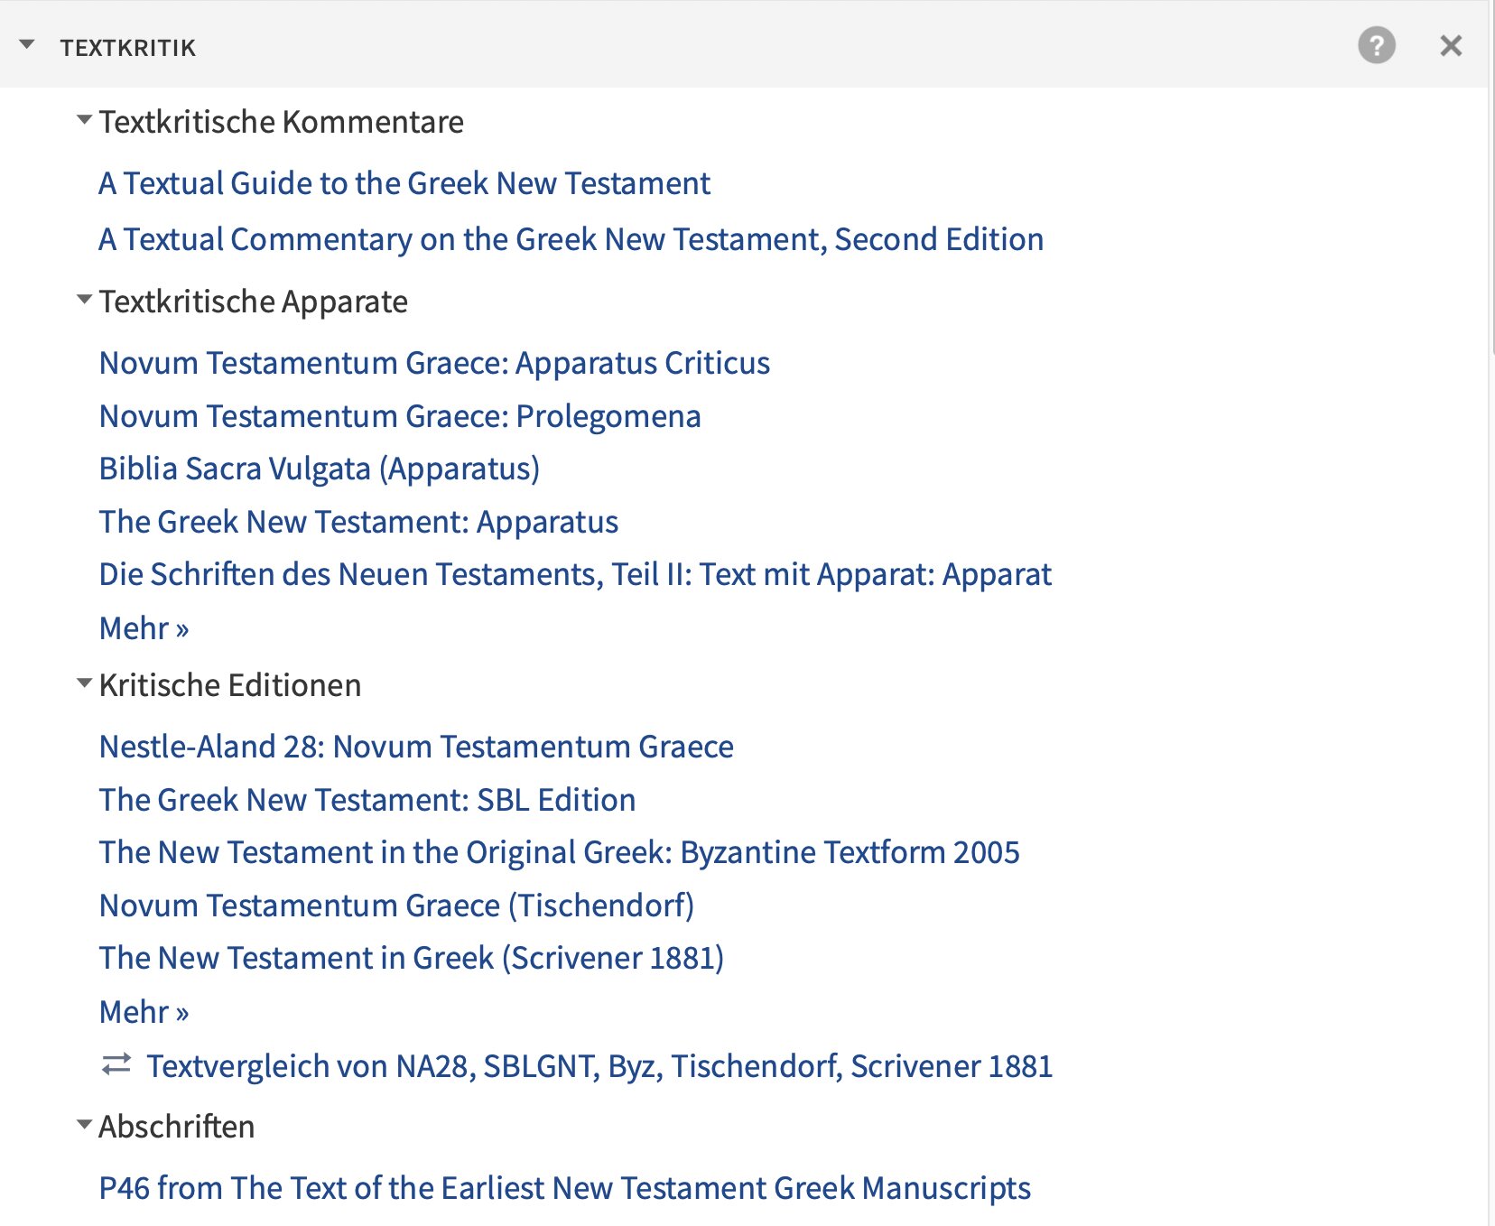The height and width of the screenshot is (1226, 1495).
Task: Open The New Testament in Greek (Scrivener 1881)
Action: (412, 958)
